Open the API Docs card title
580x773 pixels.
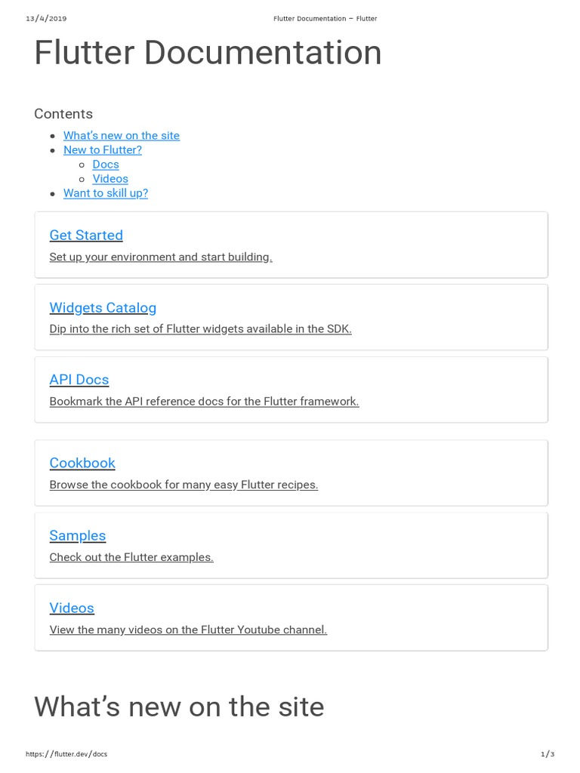(79, 380)
